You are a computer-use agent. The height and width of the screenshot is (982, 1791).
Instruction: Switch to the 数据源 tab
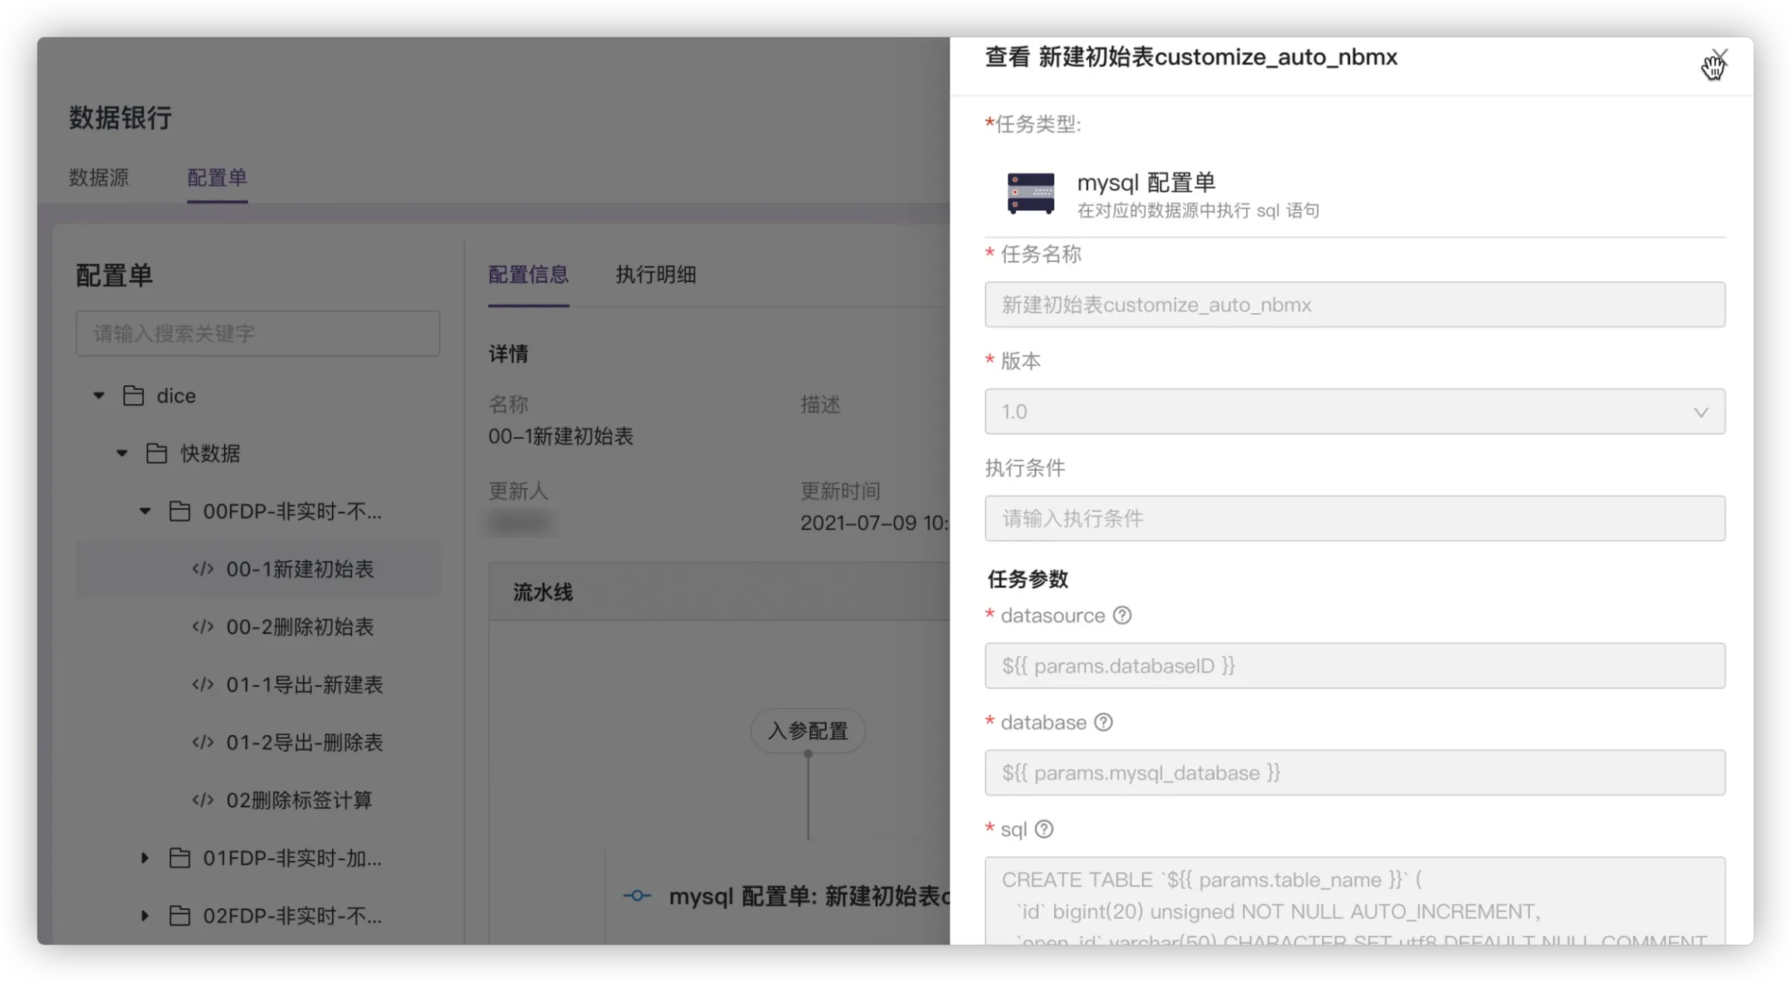pos(99,177)
